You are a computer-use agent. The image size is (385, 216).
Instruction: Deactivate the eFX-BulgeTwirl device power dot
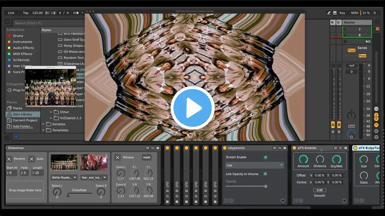tap(355, 148)
